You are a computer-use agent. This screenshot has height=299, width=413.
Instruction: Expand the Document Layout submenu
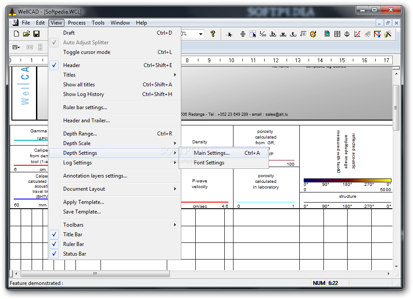click(115, 189)
